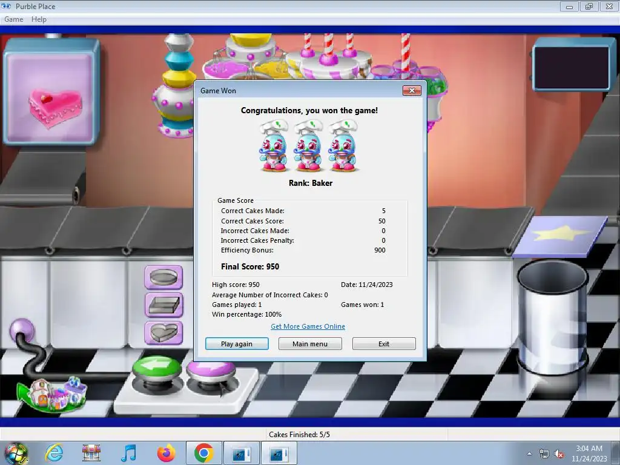
Task: Launch Firefox from the taskbar
Action: (x=166, y=453)
